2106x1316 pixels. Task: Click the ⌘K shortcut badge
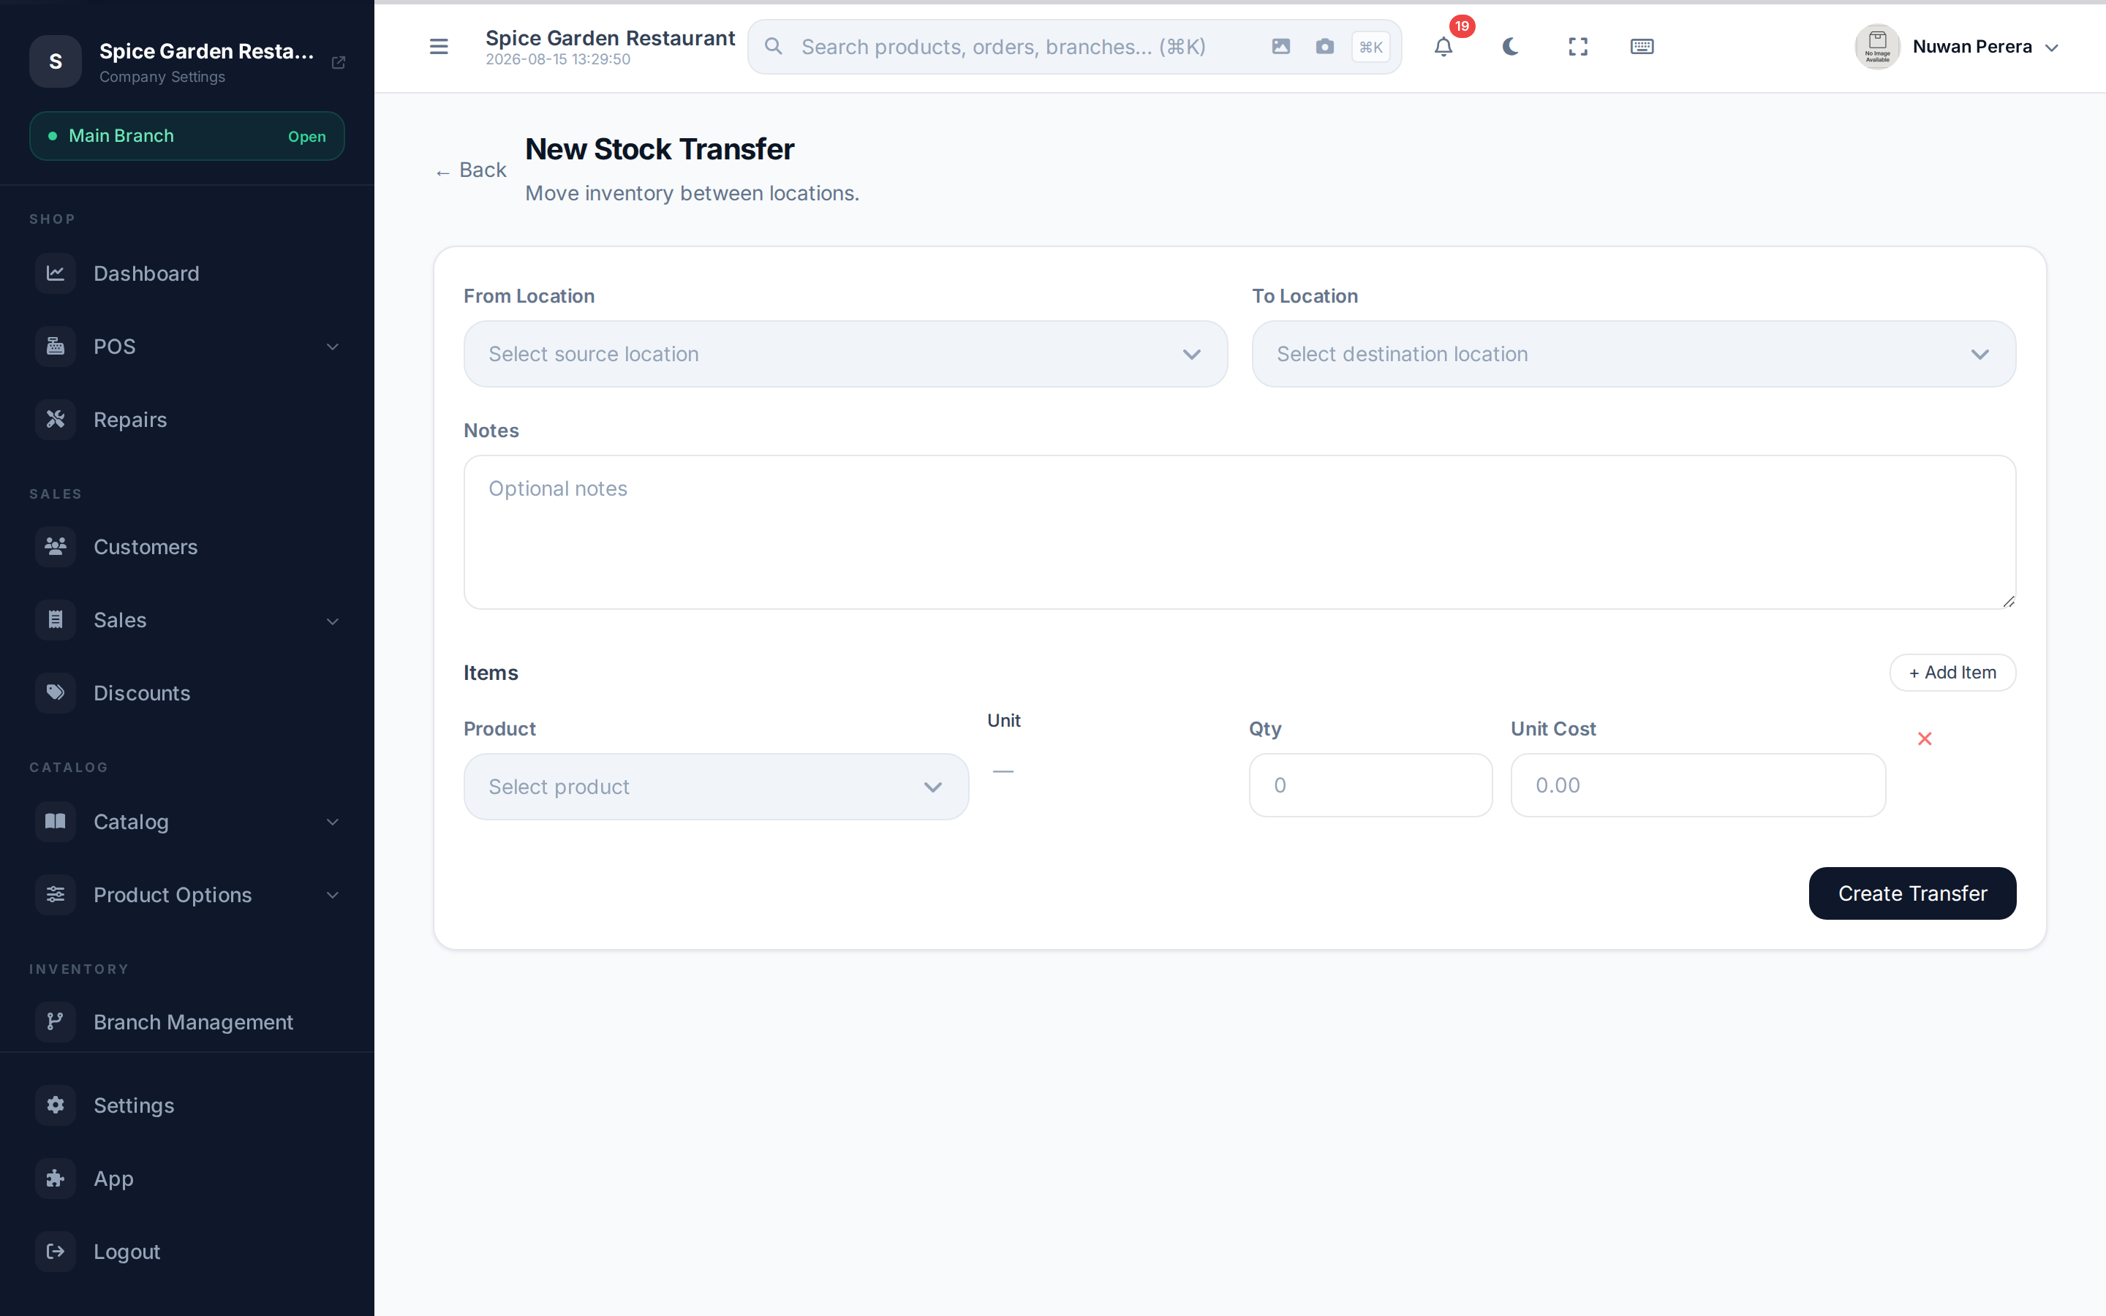point(1370,47)
